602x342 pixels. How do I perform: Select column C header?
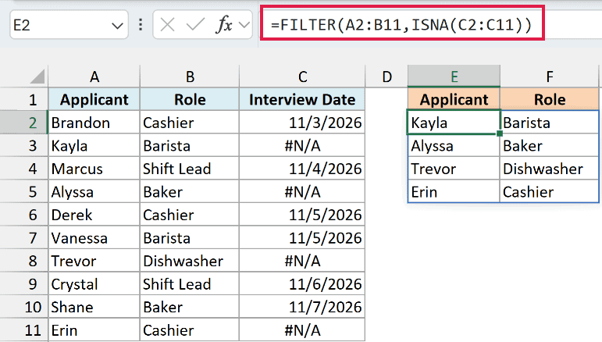[x=302, y=77]
